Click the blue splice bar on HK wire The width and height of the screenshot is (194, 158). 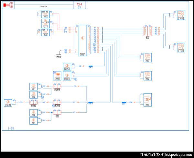coord(91,66)
